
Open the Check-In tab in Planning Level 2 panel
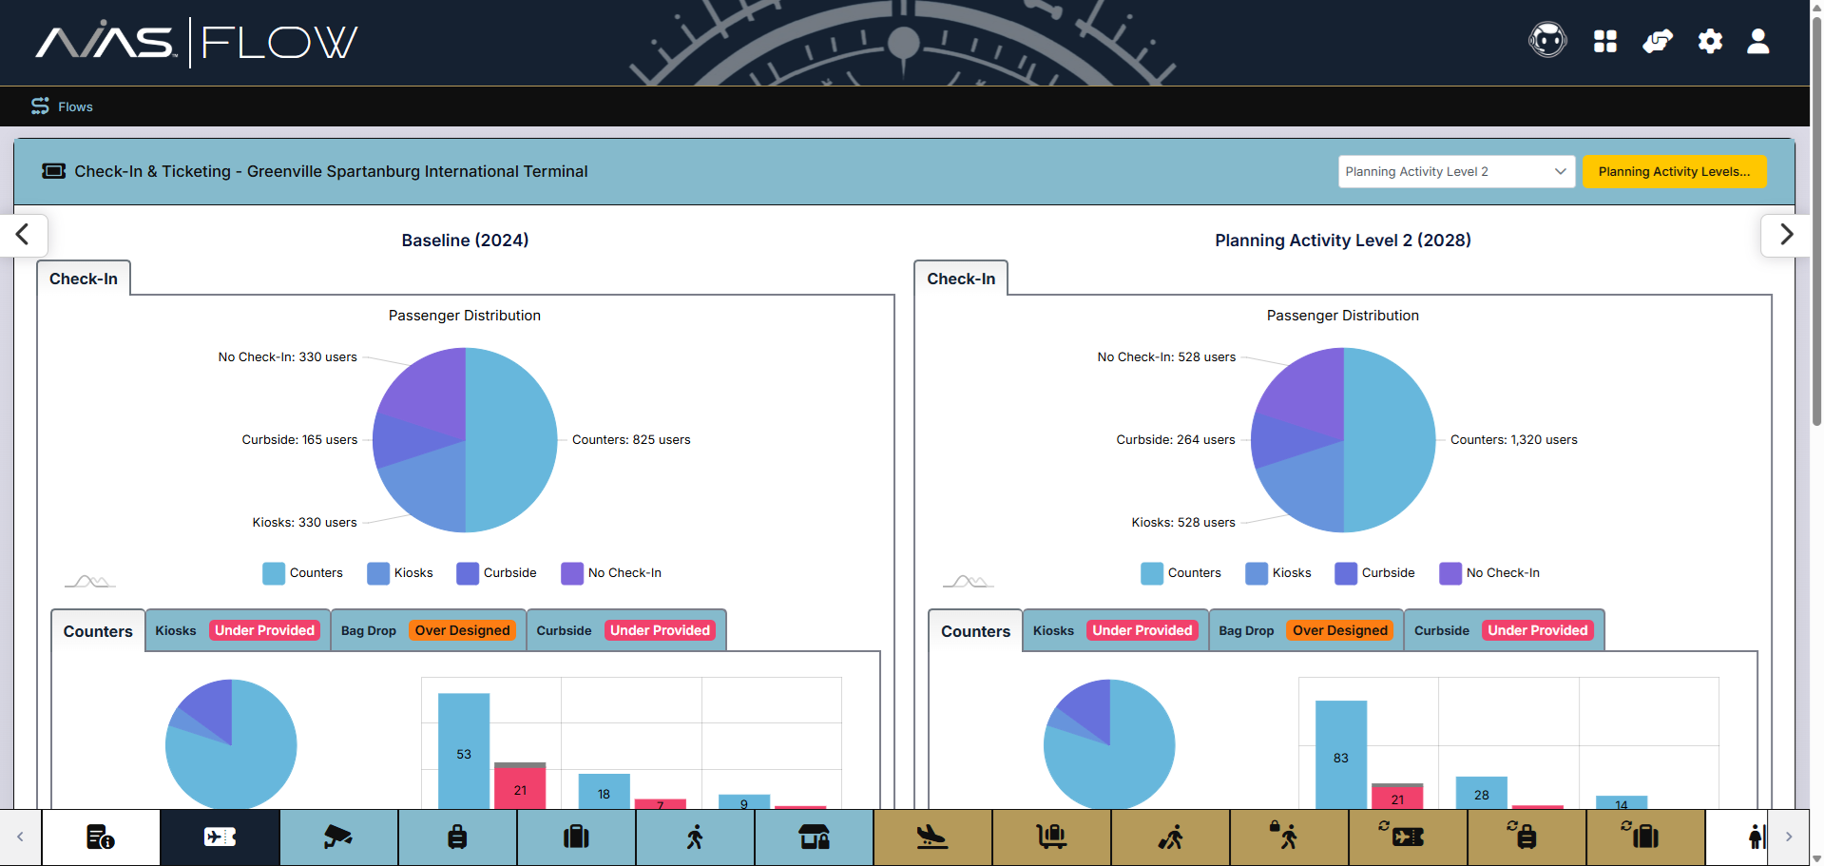coord(961,279)
